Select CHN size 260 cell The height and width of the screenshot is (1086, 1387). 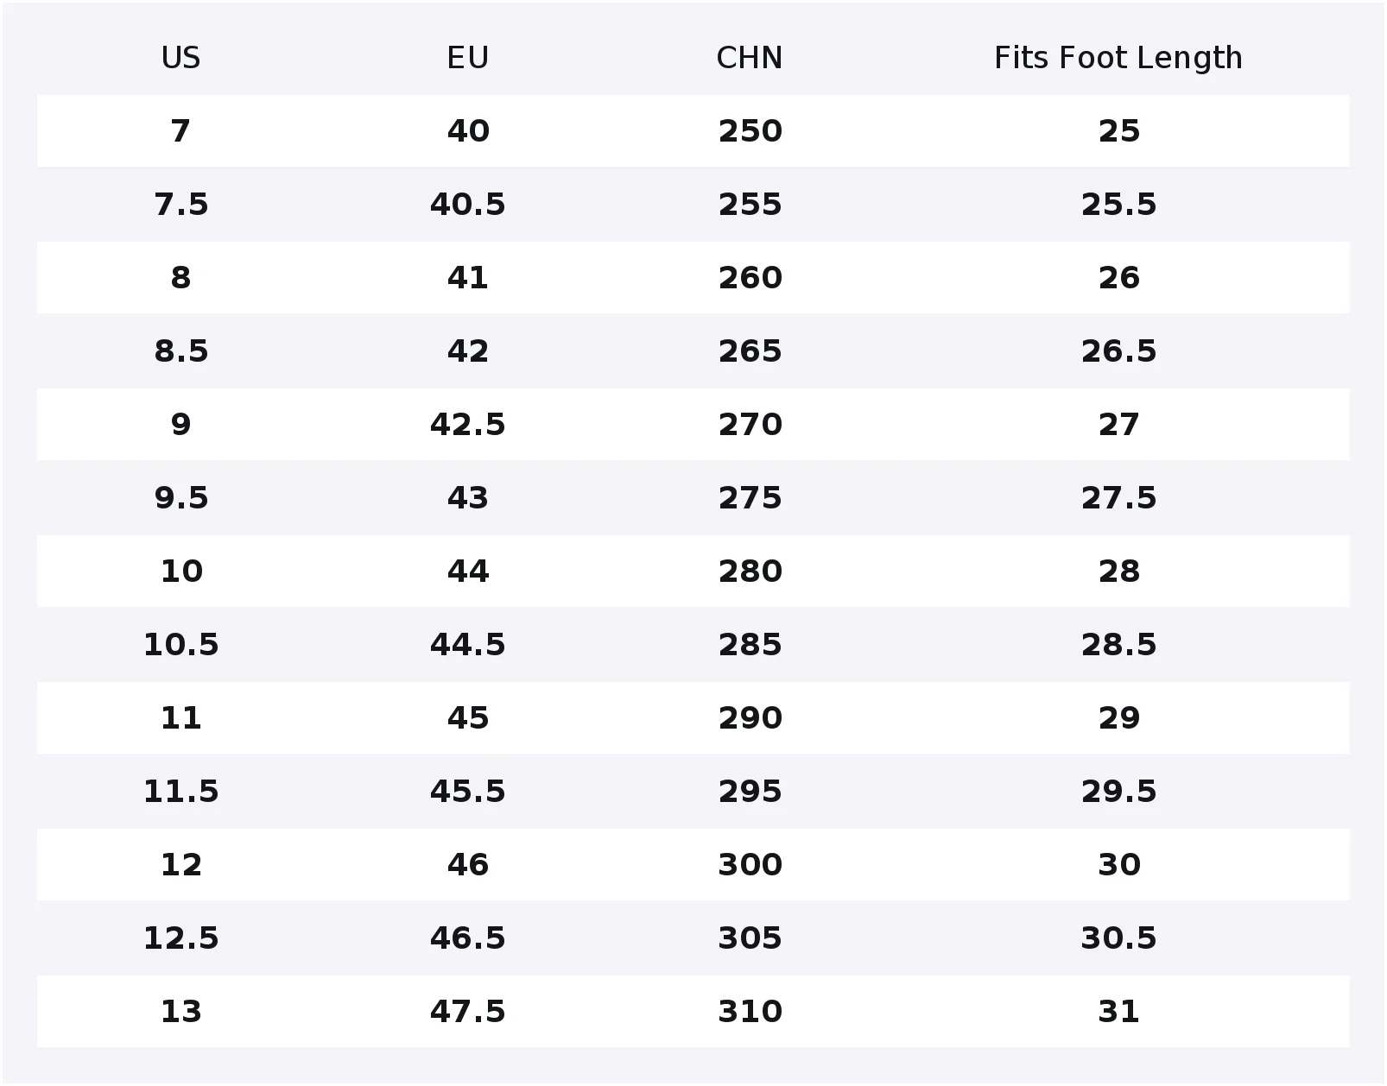tap(750, 278)
